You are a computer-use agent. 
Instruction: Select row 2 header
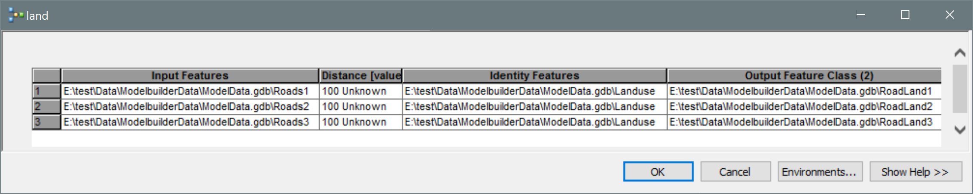click(x=46, y=106)
